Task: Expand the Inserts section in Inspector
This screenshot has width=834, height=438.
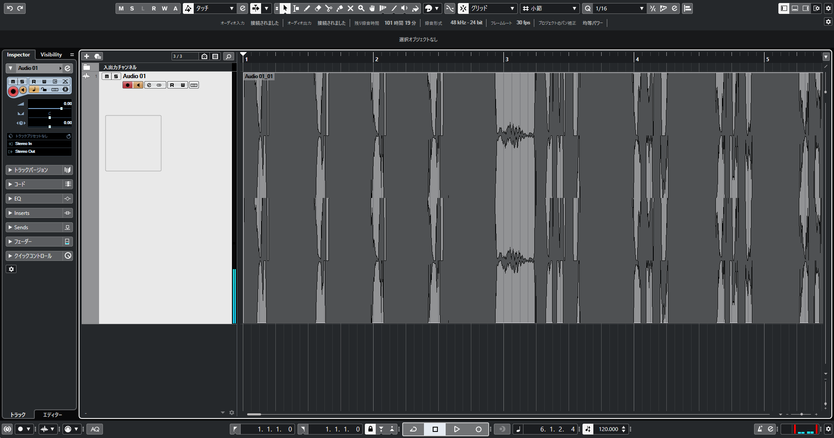Action: click(x=35, y=213)
